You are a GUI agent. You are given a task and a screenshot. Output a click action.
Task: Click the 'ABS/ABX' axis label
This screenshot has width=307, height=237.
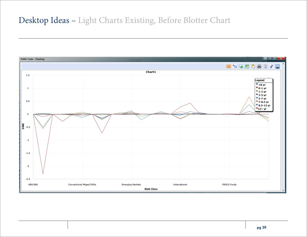(33, 185)
